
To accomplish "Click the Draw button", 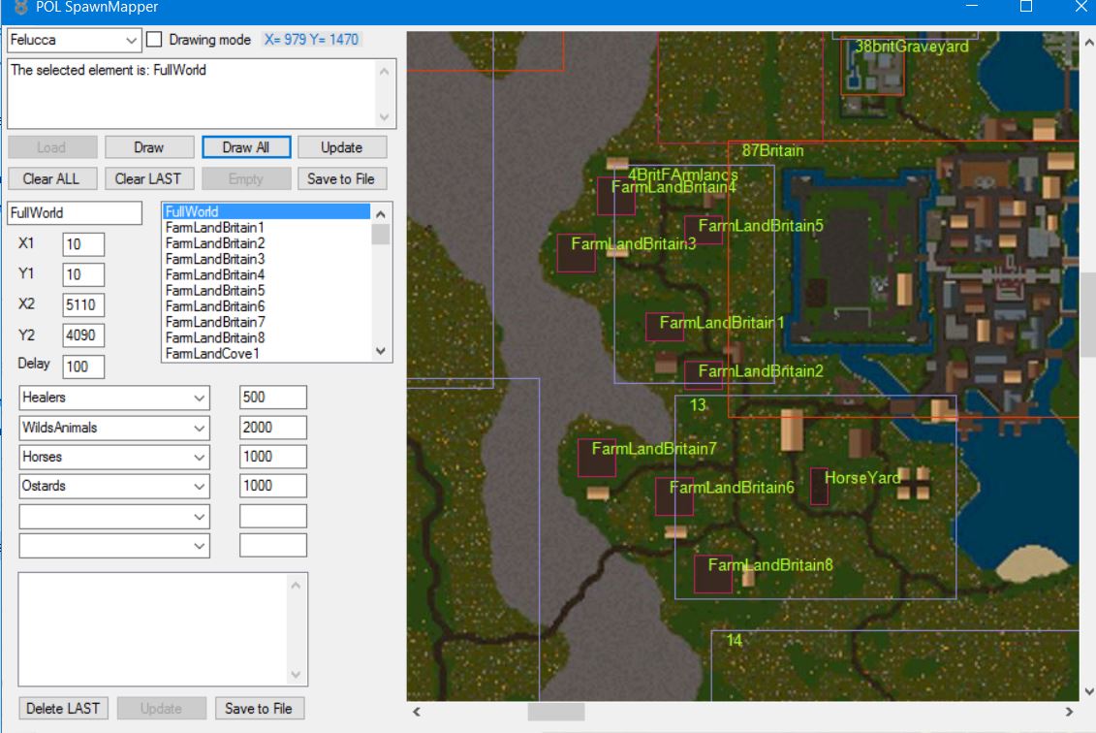I will tap(149, 147).
